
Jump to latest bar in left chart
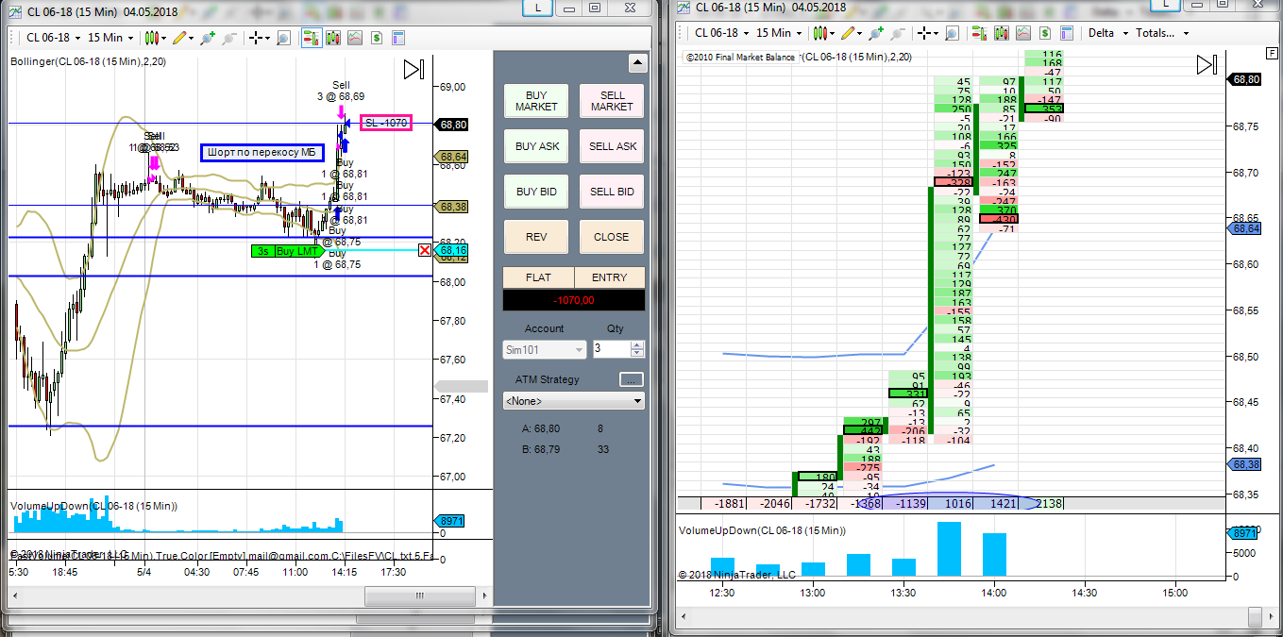click(x=414, y=70)
